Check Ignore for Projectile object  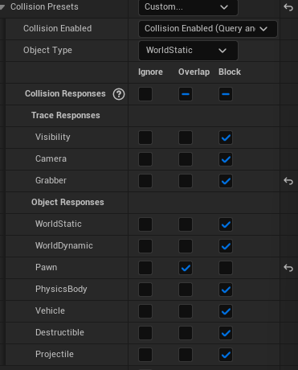145,355
